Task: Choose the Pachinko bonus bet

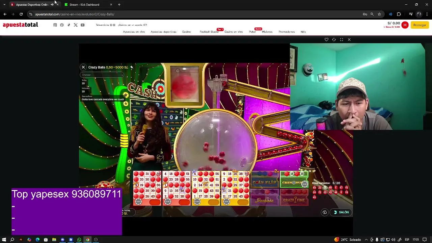Action: (x=265, y=197)
